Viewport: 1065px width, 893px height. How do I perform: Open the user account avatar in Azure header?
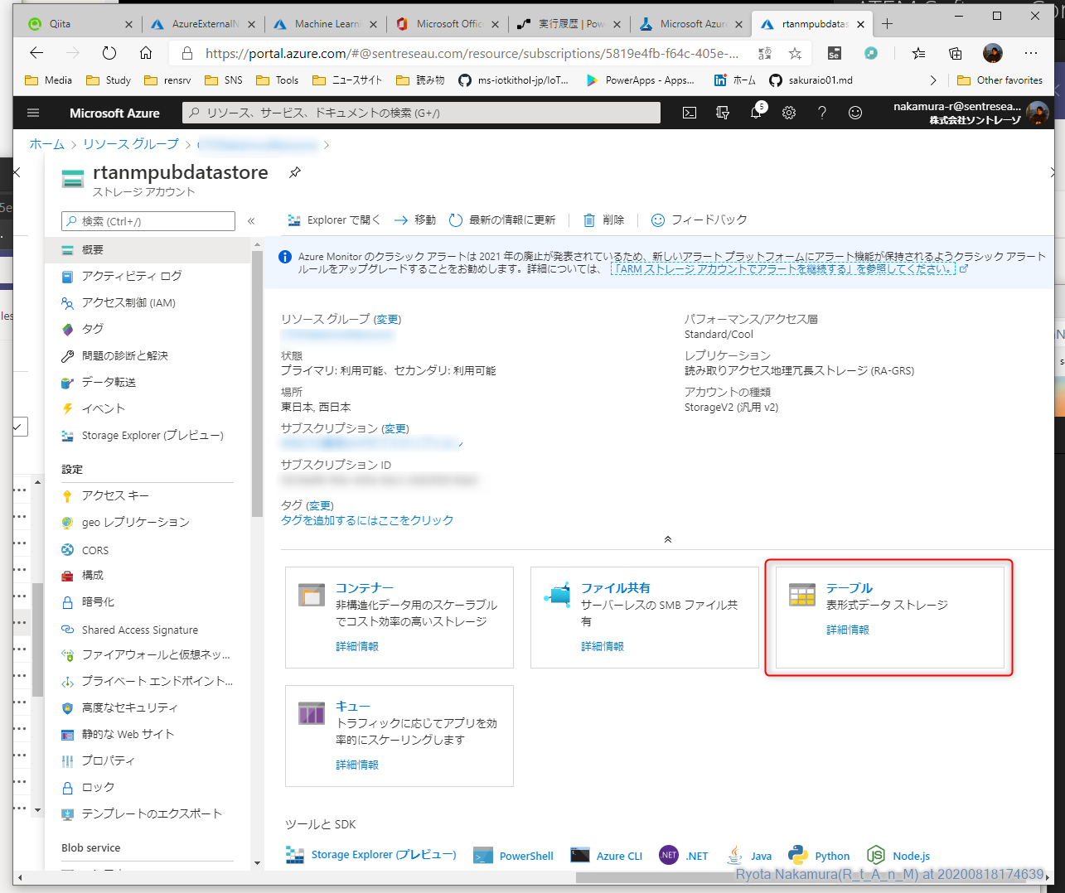(x=1038, y=113)
